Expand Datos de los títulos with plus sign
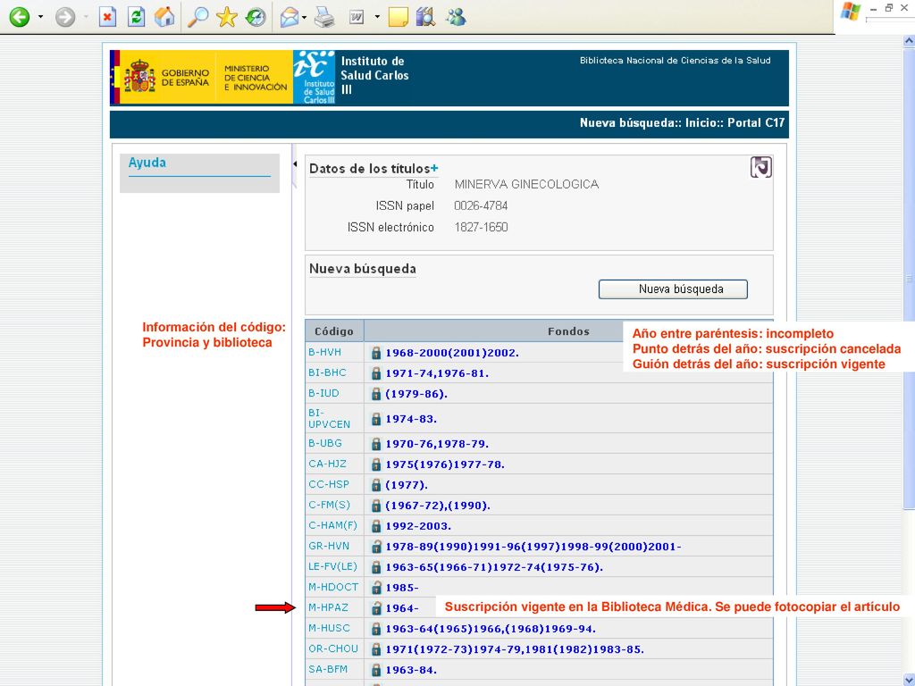This screenshot has width=915, height=686. 434,169
